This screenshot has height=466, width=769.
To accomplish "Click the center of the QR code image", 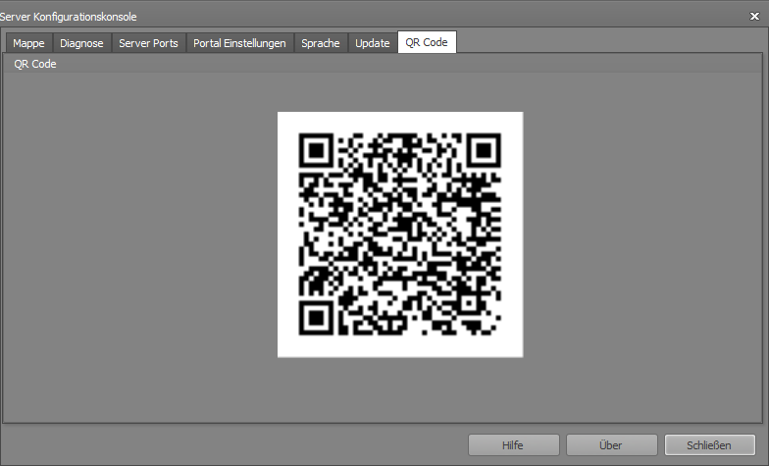I will (x=400, y=234).
